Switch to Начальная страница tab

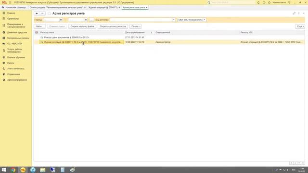(x=15, y=8)
